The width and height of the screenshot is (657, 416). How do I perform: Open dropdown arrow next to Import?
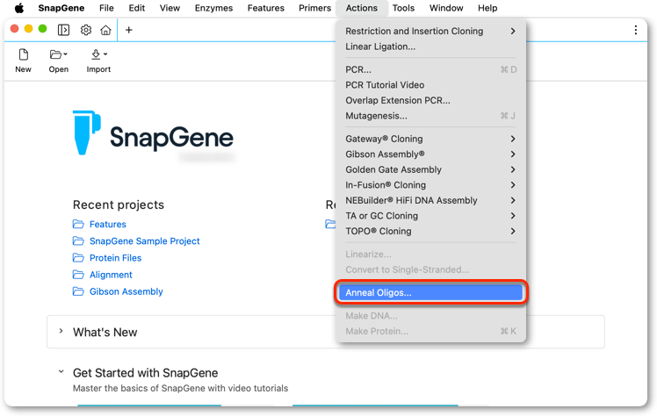[x=105, y=54]
